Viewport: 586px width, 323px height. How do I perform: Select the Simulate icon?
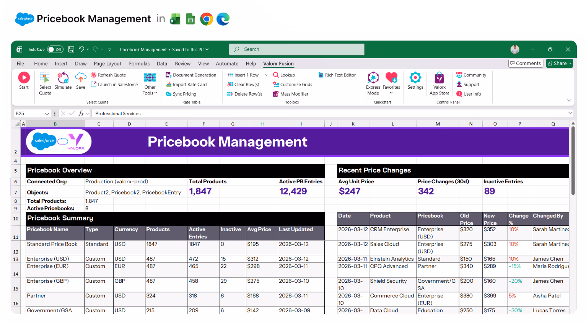63,78
